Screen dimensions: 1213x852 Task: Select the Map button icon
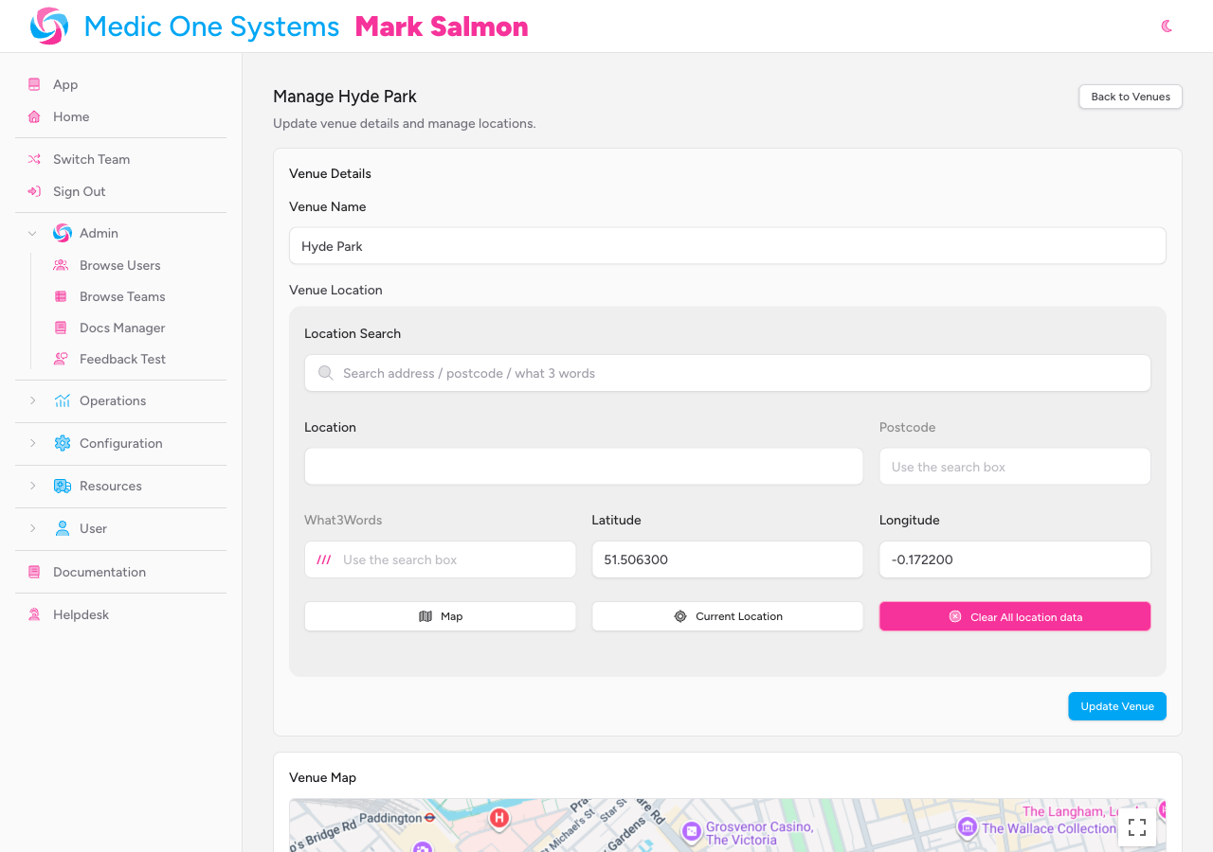[x=424, y=616]
